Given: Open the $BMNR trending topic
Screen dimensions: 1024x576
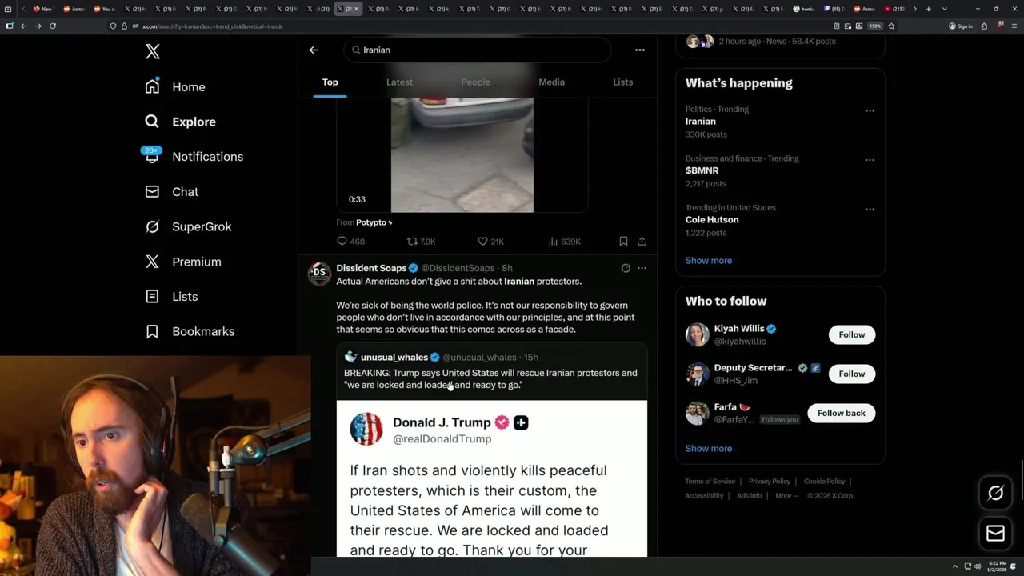Looking at the screenshot, I should point(702,170).
